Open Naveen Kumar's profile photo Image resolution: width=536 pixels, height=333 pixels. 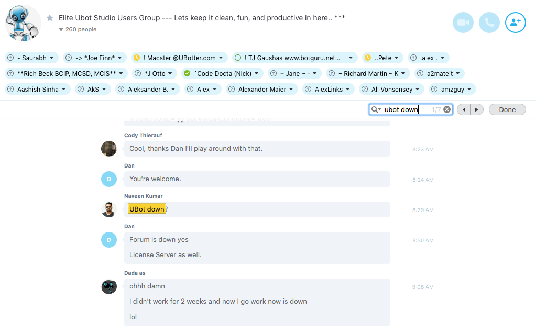108,209
